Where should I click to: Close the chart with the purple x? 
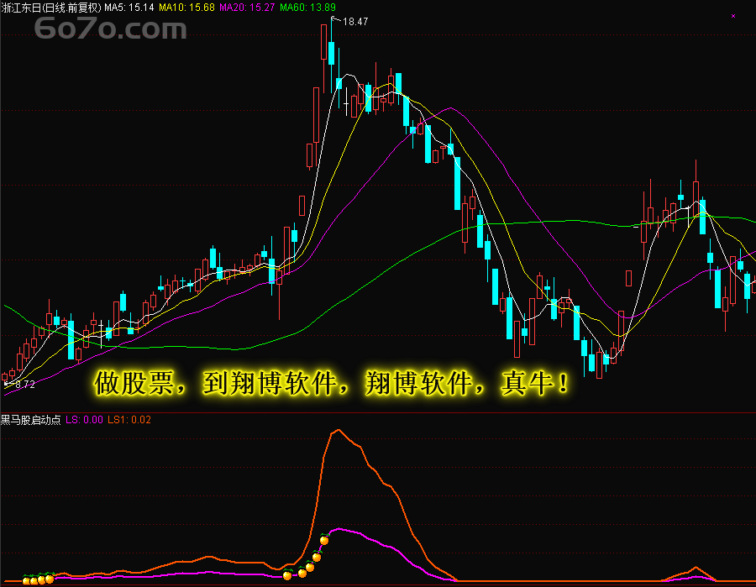[733, 16]
